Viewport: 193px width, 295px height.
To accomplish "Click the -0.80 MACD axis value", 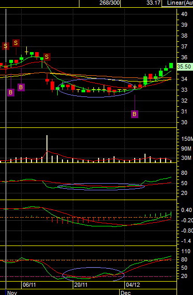I will point(186,231).
